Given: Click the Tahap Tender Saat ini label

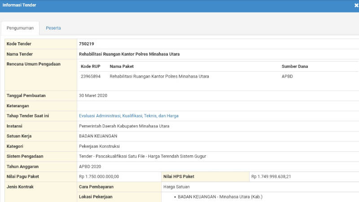Looking at the screenshot, I should (x=28, y=116).
